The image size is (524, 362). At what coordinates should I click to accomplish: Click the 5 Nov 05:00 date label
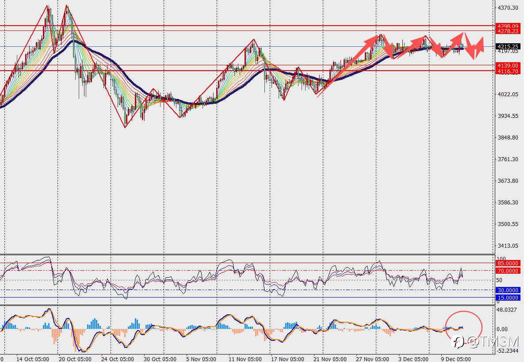point(201,359)
